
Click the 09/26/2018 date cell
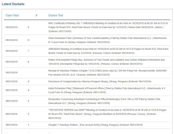(x=12, y=27)
